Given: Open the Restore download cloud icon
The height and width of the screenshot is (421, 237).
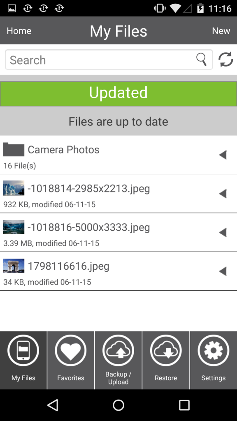Looking at the screenshot, I should 166,350.
